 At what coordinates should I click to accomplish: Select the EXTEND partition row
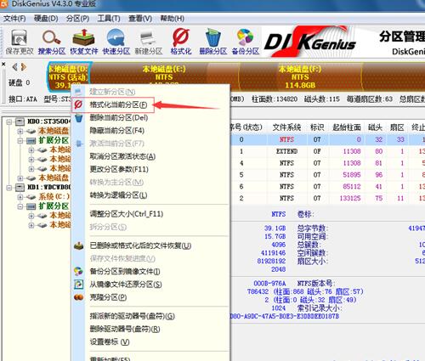[x=327, y=151]
